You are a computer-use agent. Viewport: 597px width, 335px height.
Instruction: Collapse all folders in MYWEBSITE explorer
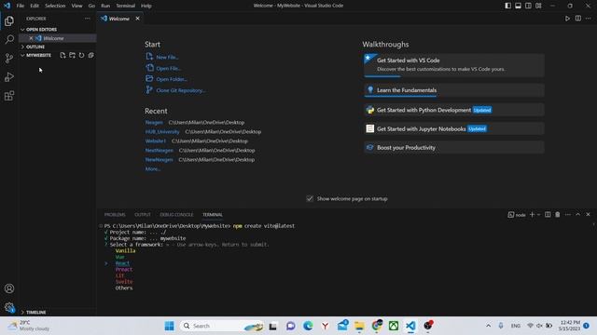[91, 56]
